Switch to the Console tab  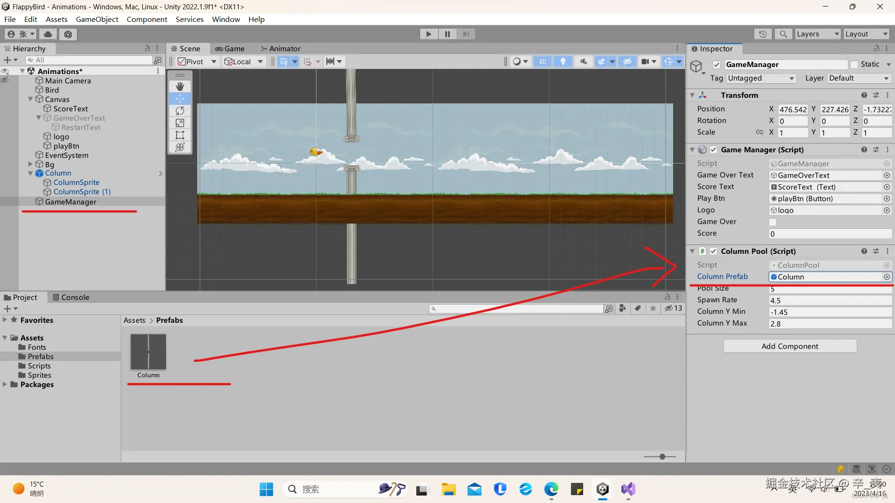click(71, 297)
